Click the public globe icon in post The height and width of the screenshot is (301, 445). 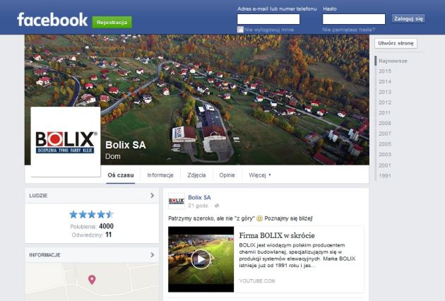pos(217,206)
